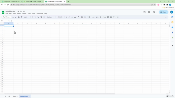175x98 pixels.
Task: Format as percent icon
Action: tap(35, 17)
